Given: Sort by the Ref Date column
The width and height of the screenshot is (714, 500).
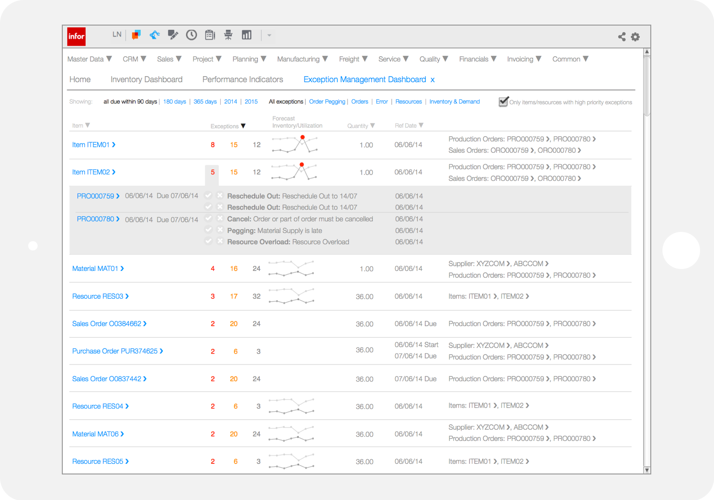Looking at the screenshot, I should click(x=409, y=125).
